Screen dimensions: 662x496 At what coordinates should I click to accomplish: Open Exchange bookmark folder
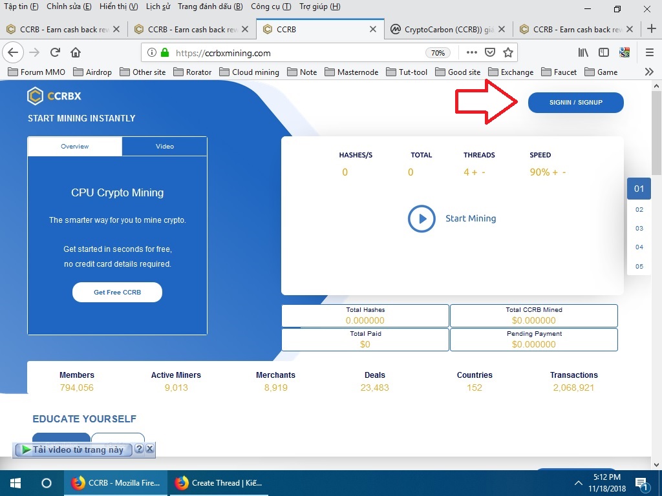pos(511,72)
